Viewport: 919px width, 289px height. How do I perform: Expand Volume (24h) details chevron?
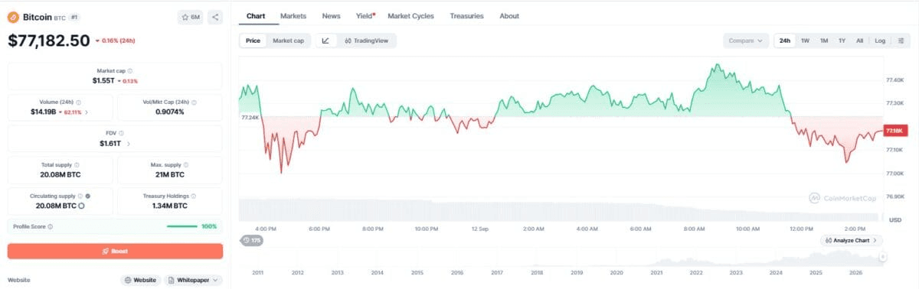(x=87, y=112)
